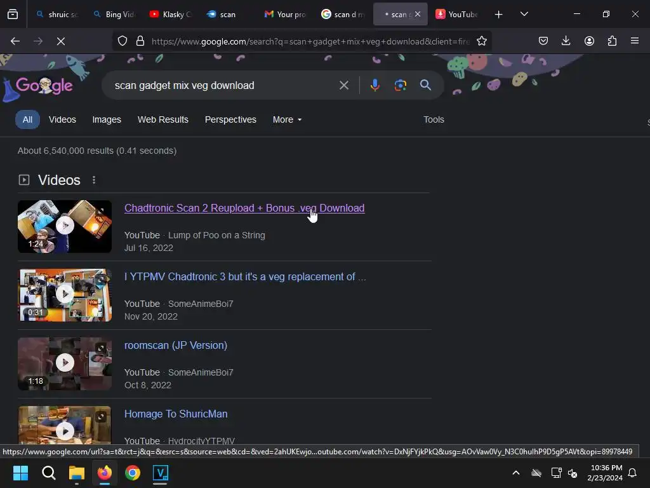650x488 pixels.
Task: Open roomscan (JP Version) link
Action: point(176,345)
